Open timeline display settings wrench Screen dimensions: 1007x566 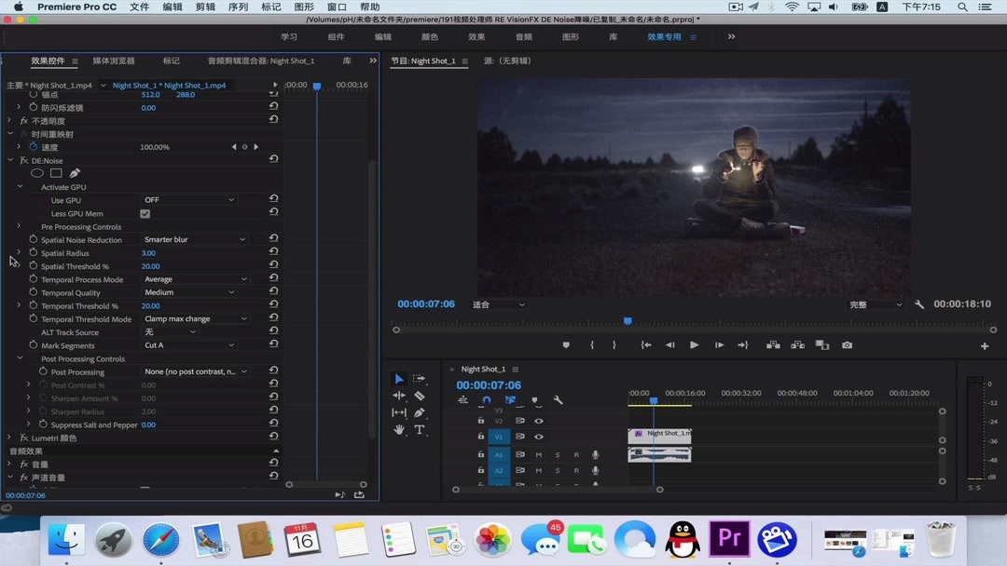tap(558, 400)
